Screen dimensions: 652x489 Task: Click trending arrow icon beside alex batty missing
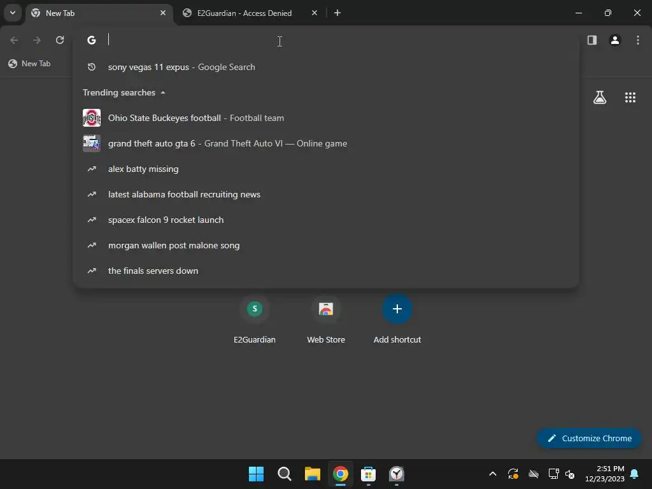click(92, 169)
